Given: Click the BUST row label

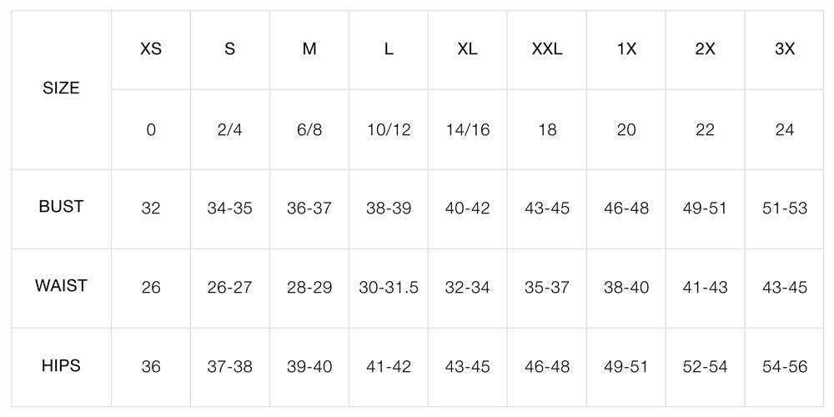Looking at the screenshot, I should point(61,207).
